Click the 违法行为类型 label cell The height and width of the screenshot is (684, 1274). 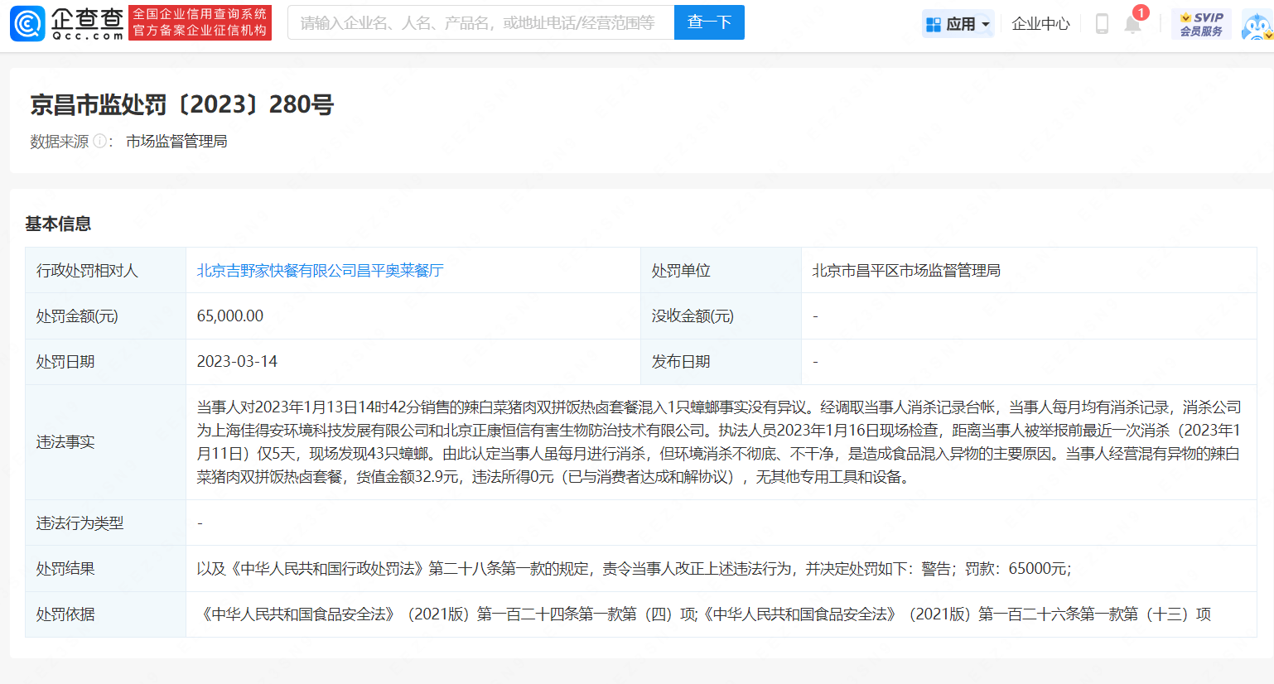(106, 523)
